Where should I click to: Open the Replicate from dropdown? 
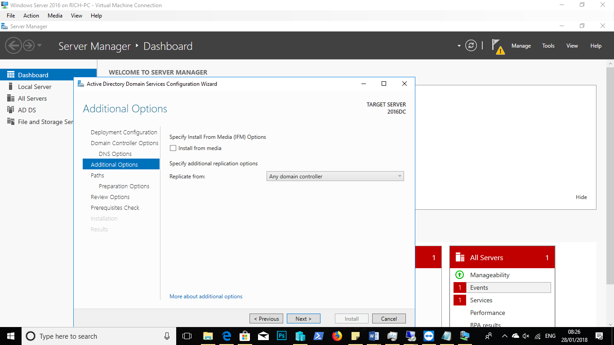(x=335, y=177)
